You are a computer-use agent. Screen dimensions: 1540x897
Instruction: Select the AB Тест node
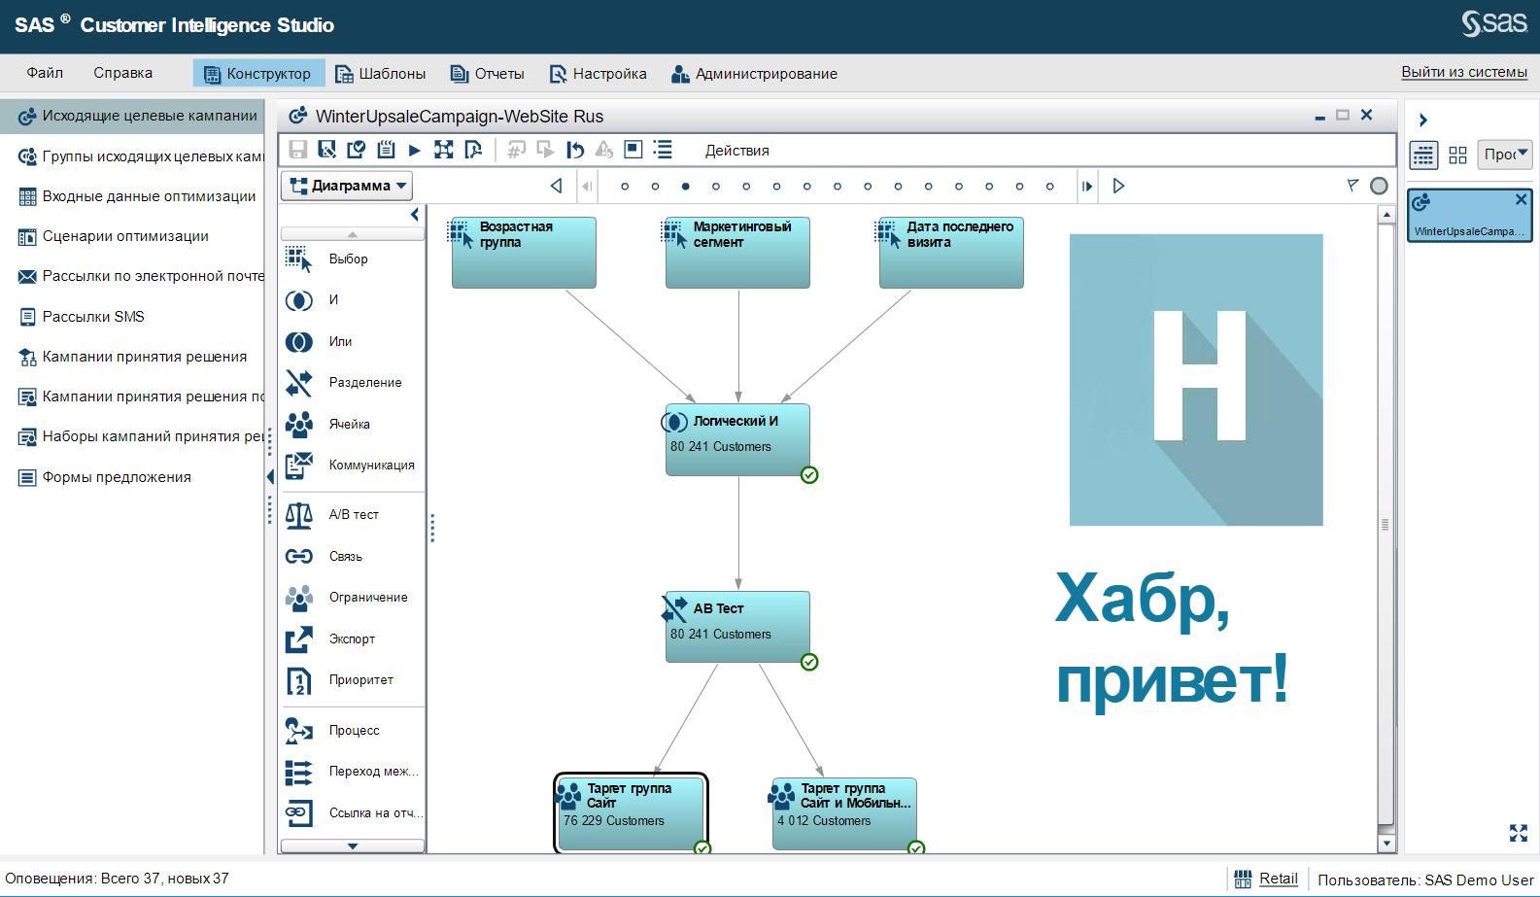[x=737, y=627]
